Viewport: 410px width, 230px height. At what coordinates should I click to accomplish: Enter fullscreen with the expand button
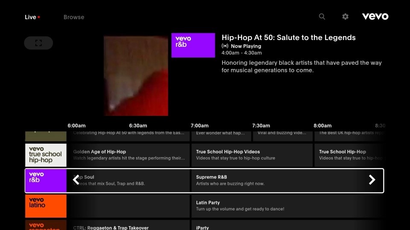coord(38,43)
